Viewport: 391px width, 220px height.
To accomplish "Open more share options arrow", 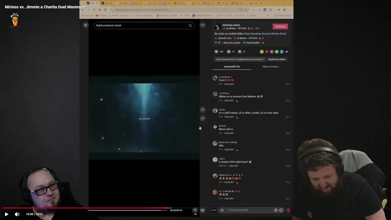I will point(287,52).
